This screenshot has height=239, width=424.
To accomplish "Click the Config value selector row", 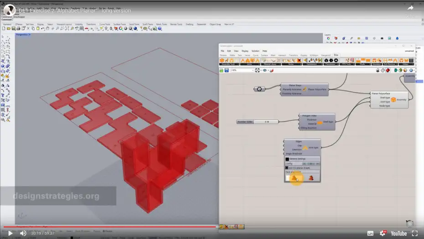I will (302, 163).
